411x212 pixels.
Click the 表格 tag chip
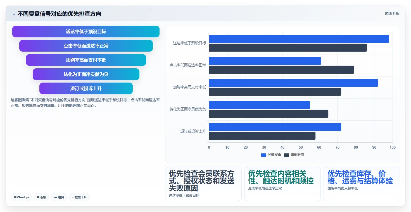(41, 197)
